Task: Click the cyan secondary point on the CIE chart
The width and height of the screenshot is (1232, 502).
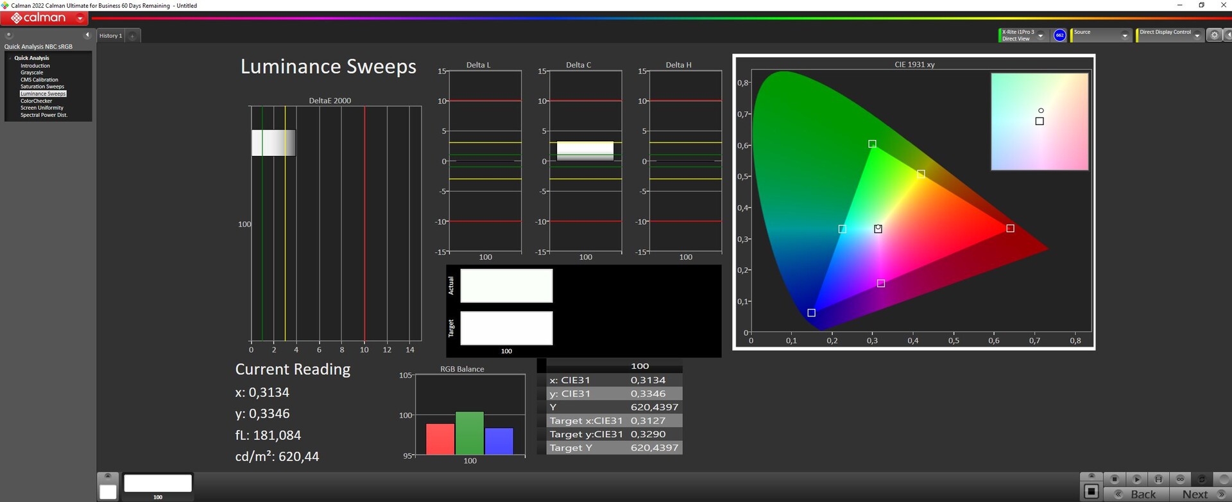Action: [x=842, y=229]
